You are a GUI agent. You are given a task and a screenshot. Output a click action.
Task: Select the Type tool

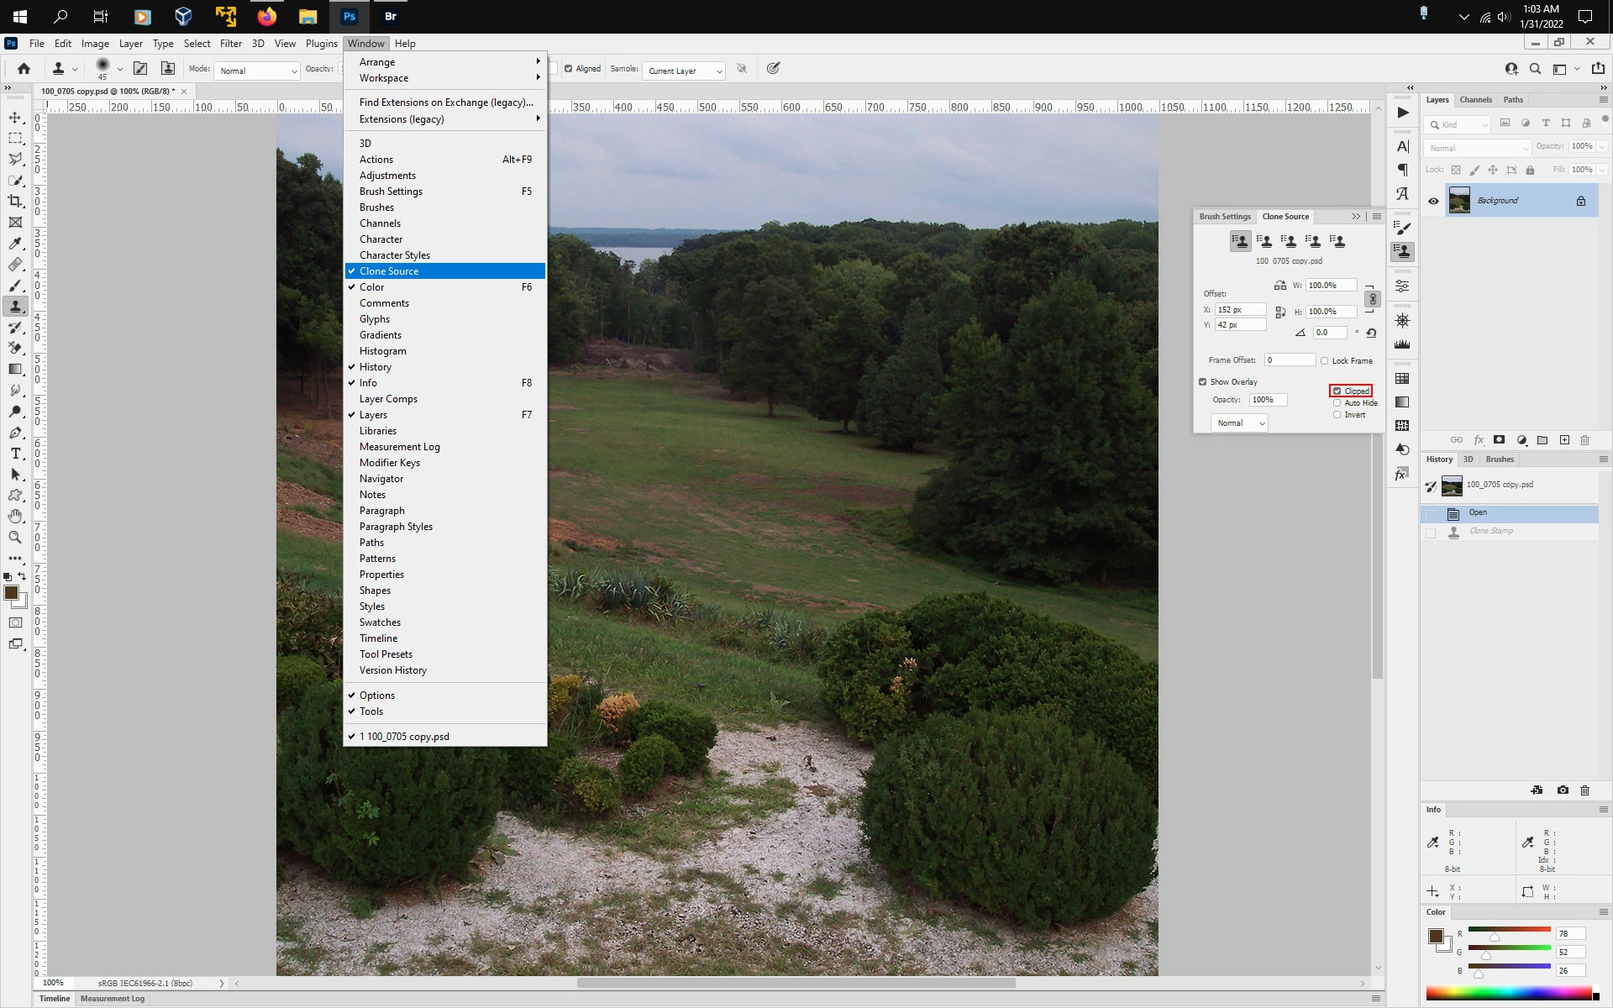(15, 454)
